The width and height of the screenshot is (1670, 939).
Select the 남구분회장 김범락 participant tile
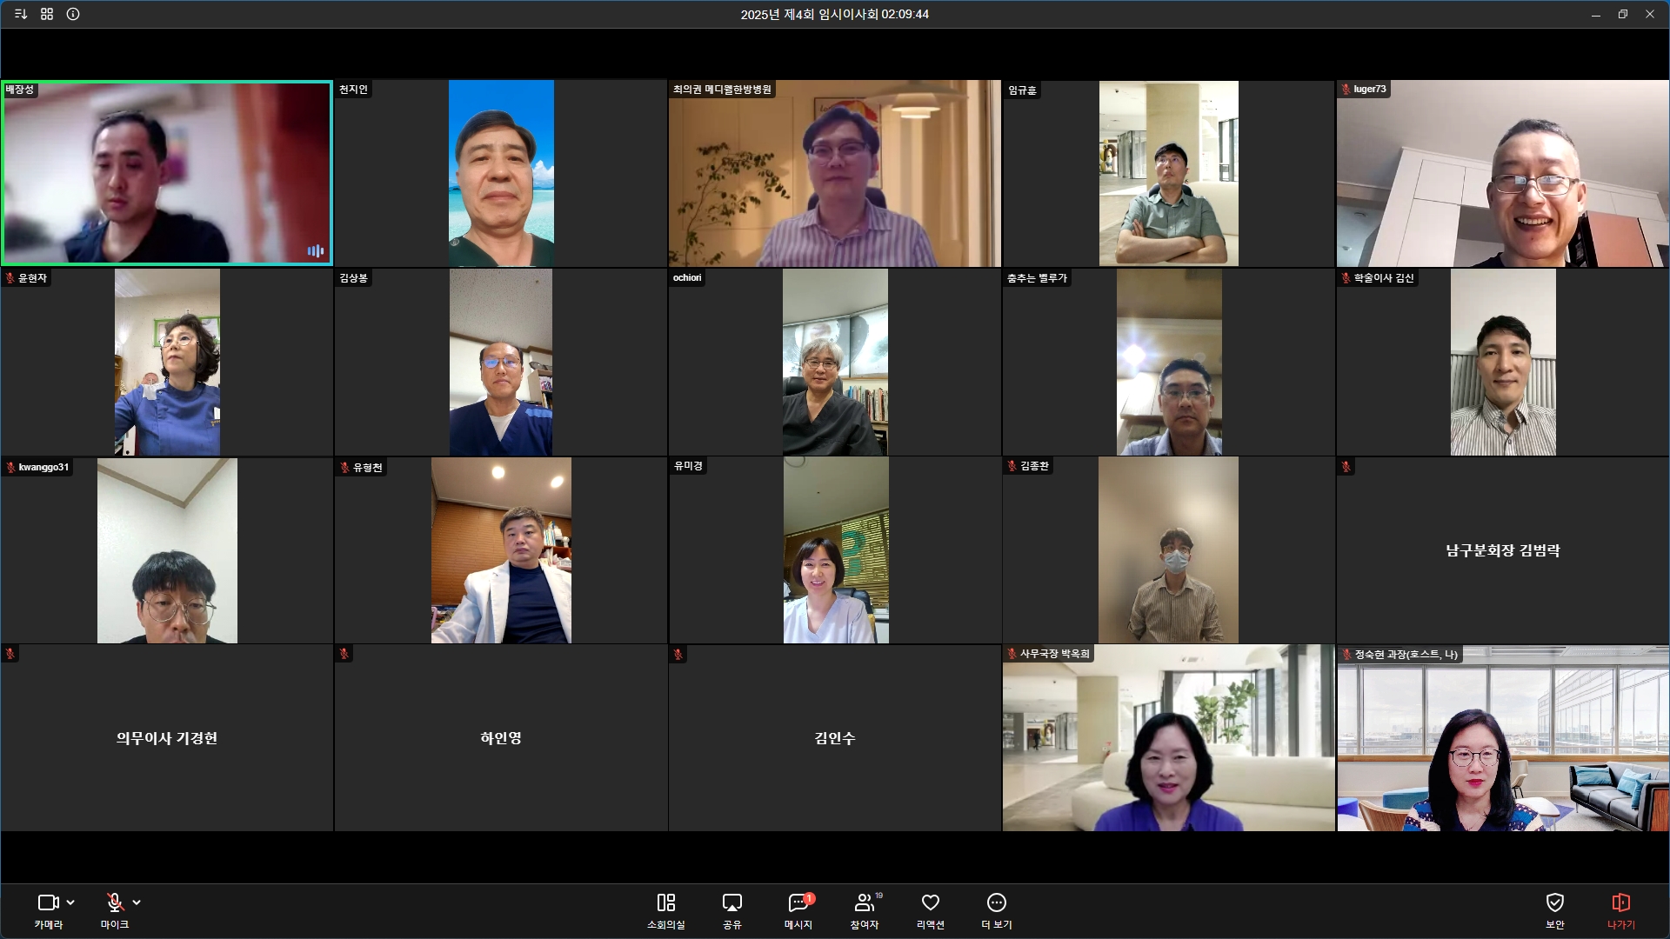pos(1502,550)
